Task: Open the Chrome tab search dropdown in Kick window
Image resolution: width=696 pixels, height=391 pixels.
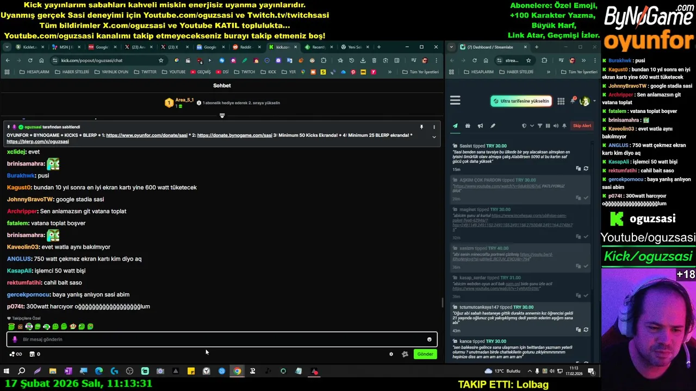Action: 7,47
